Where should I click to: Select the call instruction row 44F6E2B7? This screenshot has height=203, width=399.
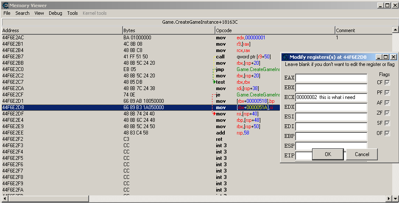(141, 57)
